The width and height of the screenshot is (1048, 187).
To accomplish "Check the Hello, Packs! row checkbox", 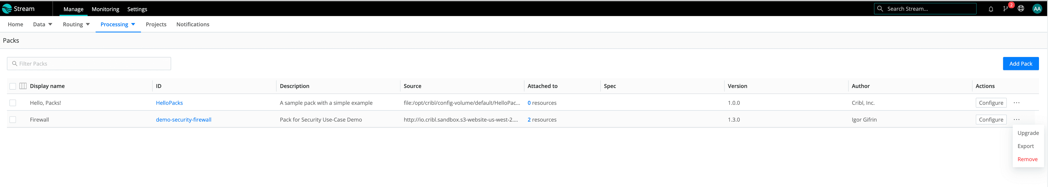I will click(13, 103).
